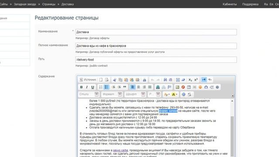Toggle right-to-left text direction
Screen dimensions: 279x157
(210, 80)
